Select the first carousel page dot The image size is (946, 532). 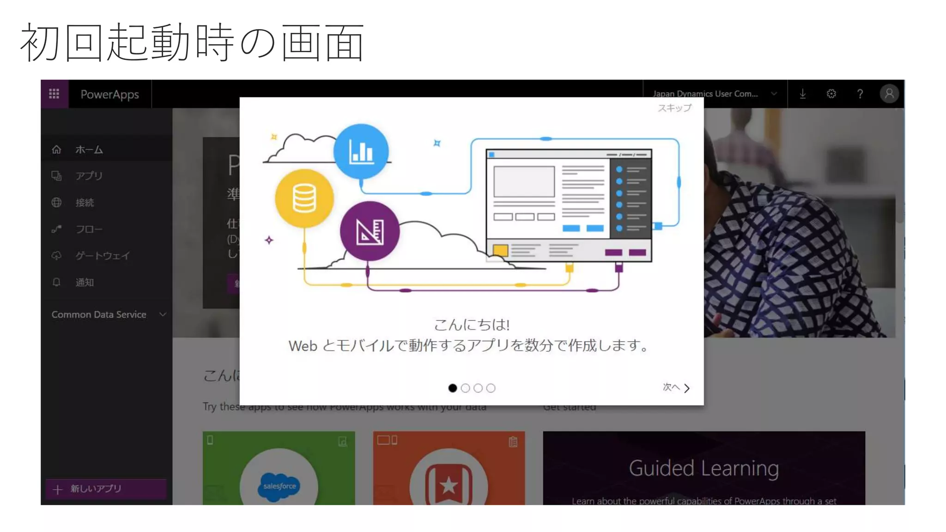[x=453, y=388]
